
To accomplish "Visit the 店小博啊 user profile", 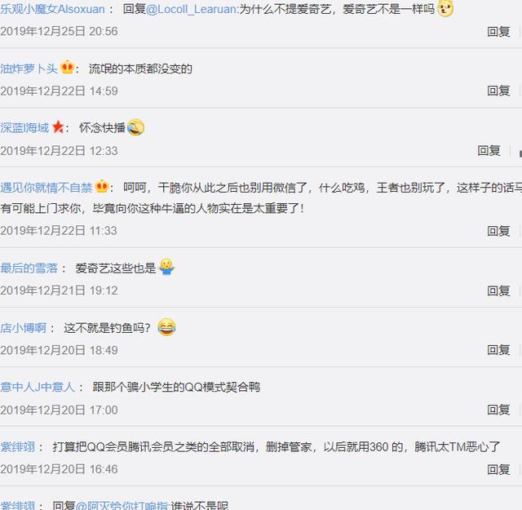I will [24, 328].
